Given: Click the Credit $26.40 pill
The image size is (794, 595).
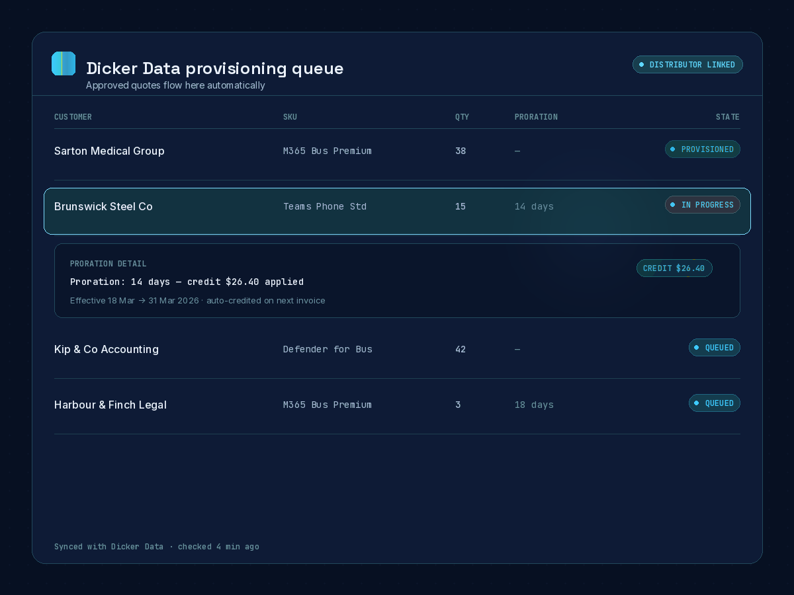Looking at the screenshot, I should point(674,268).
